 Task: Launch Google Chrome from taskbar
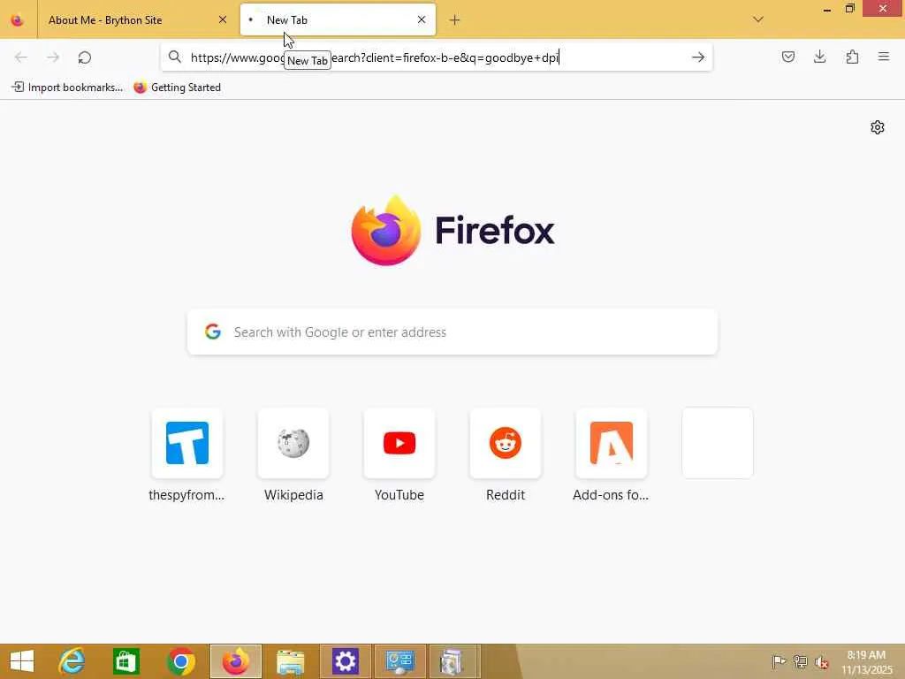pyautogui.click(x=180, y=661)
